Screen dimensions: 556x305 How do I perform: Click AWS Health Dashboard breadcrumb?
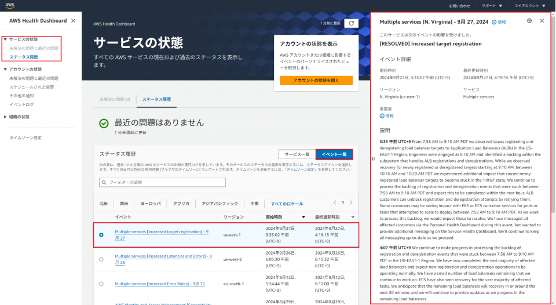point(114,24)
